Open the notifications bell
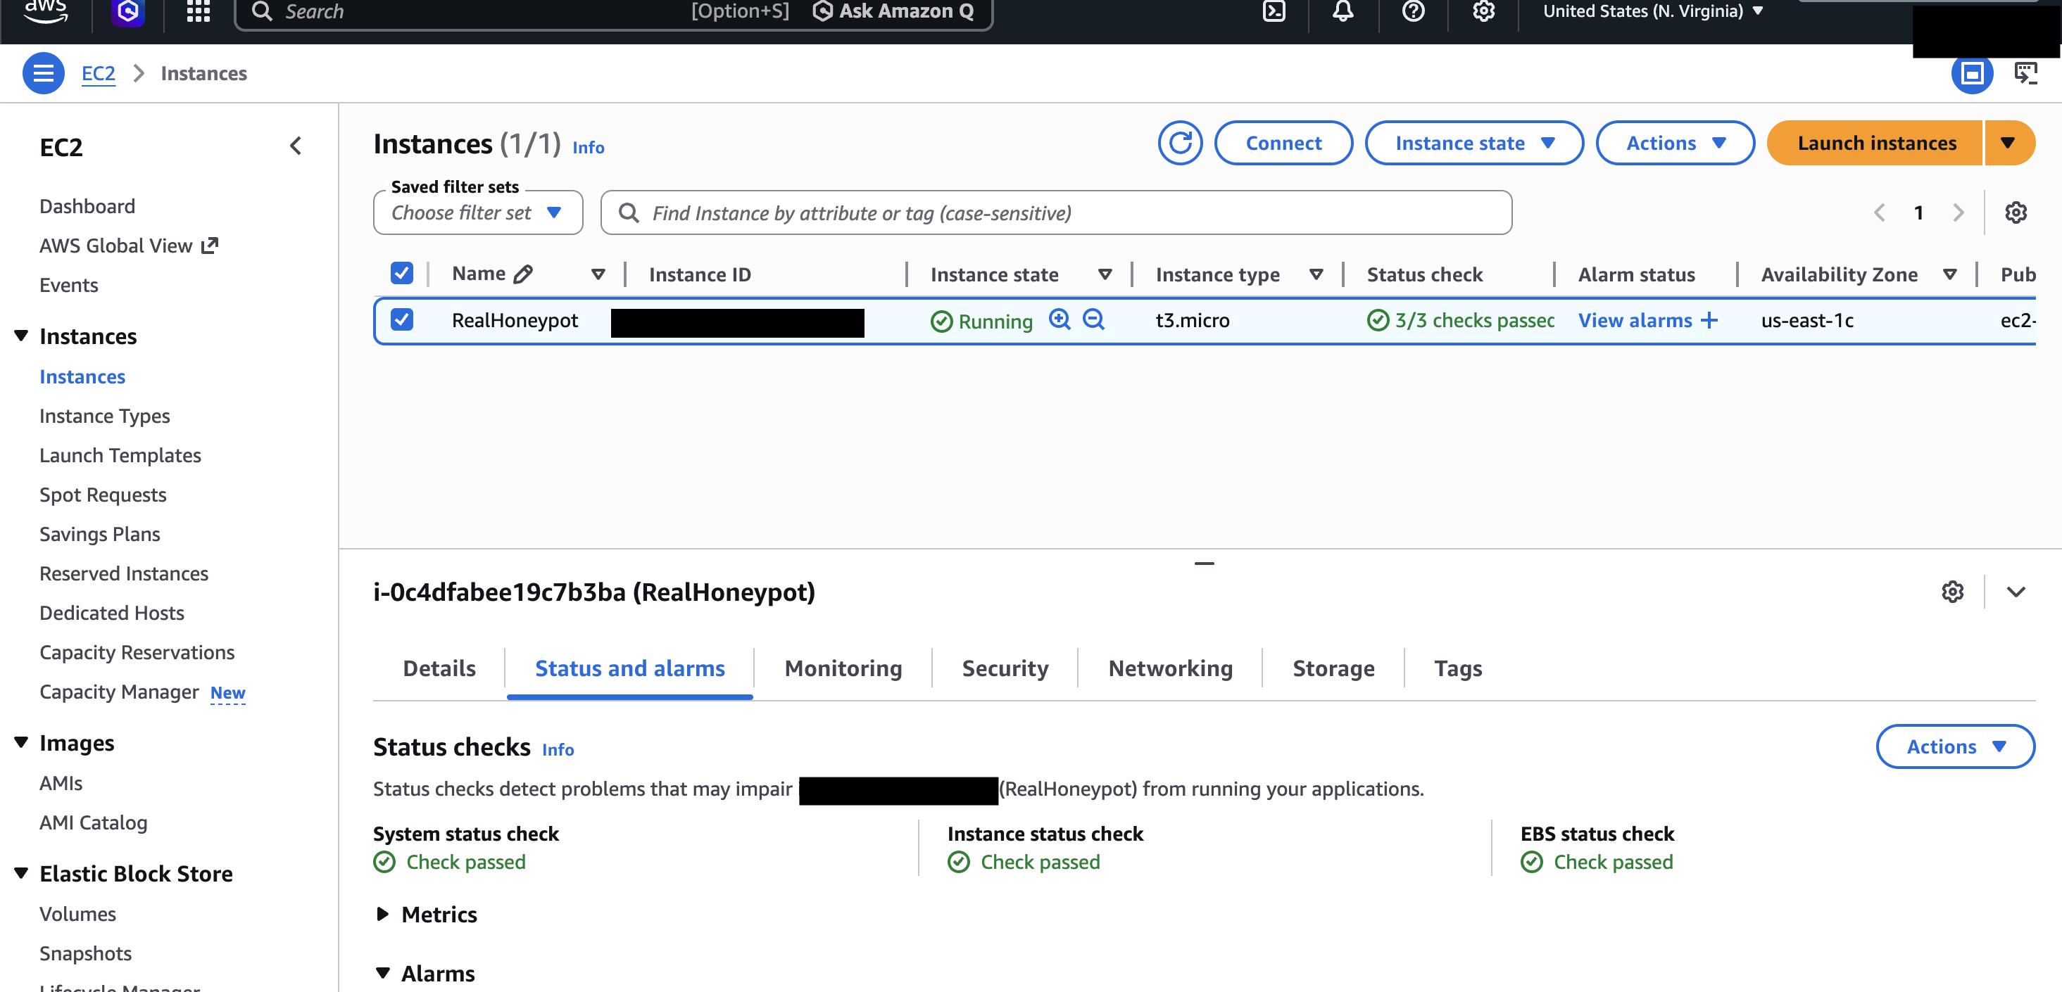Screen dimensions: 2062x992 [1343, 11]
